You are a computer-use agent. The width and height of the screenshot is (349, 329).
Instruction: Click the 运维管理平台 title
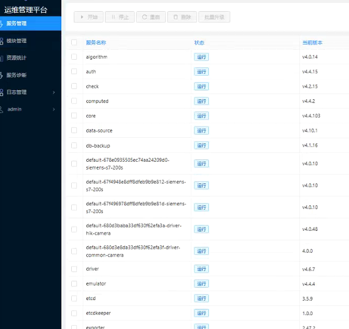(26, 10)
